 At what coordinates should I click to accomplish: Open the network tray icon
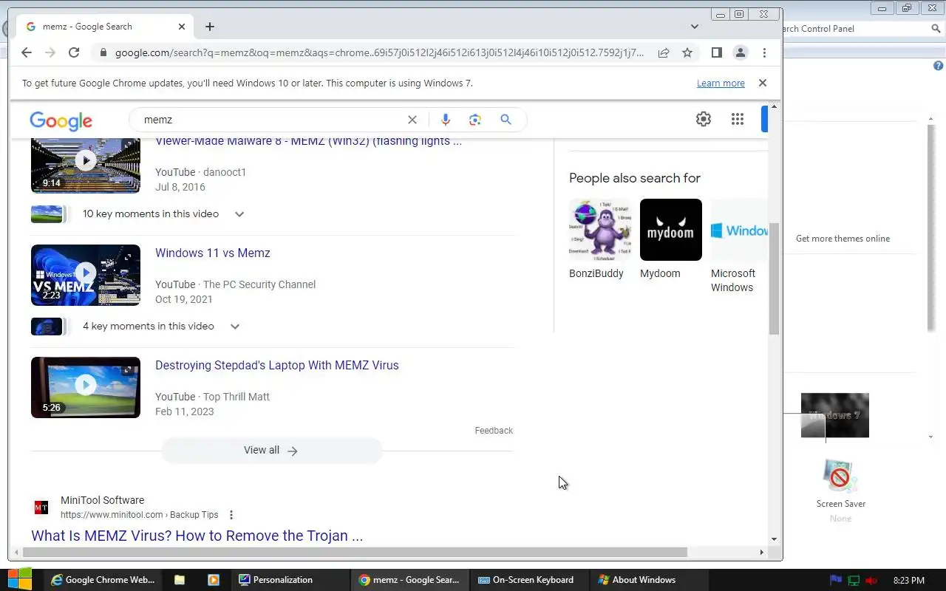point(854,581)
